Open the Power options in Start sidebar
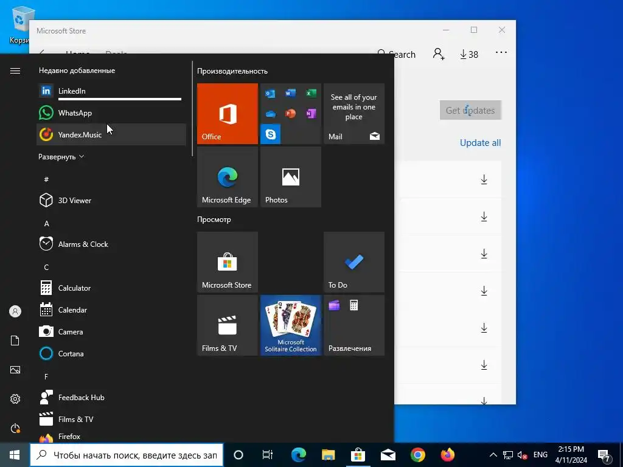623x467 pixels. pyautogui.click(x=15, y=428)
